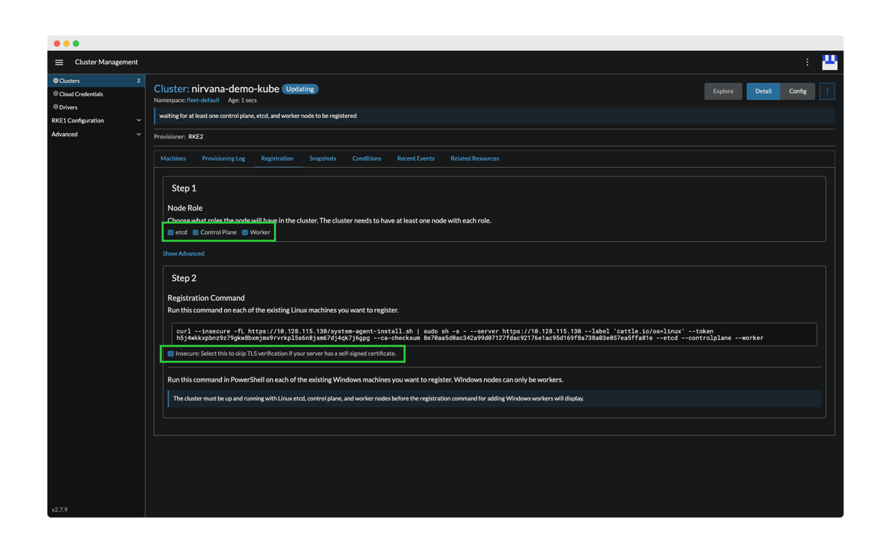Click the Detail view button
Viewport: 891px width, 553px height.
pos(763,91)
